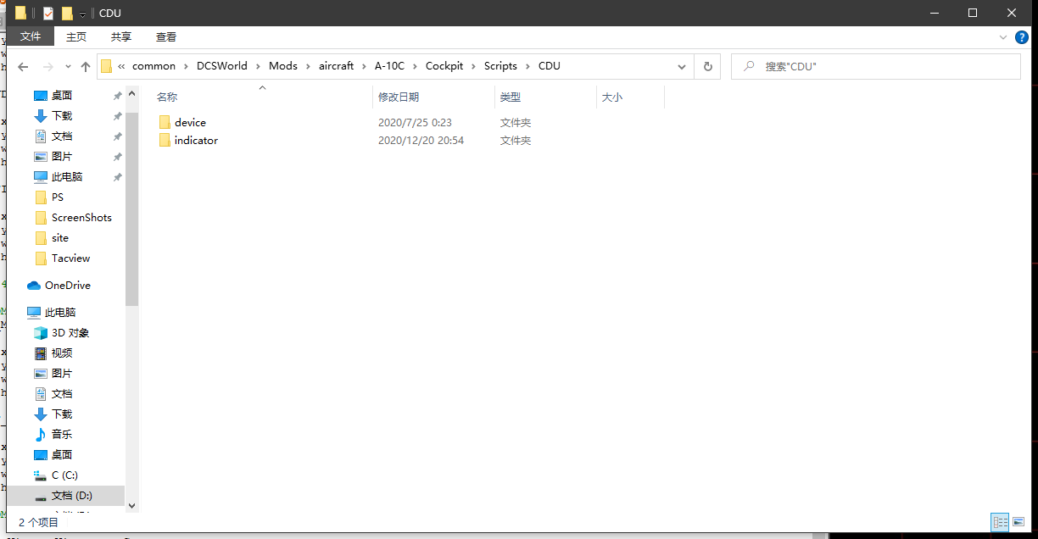Screen dimensions: 1038x539
Task: Select the device folder
Action: 190,123
